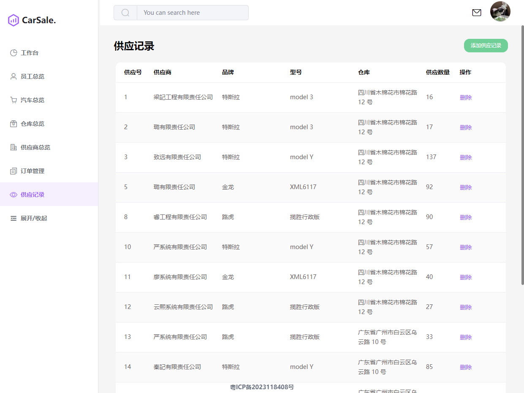Viewport: 524px width, 393px height.
Task: Click the 品牌 column header
Action: pyautogui.click(x=228, y=73)
